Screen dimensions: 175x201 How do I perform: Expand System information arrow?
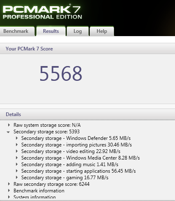pos(9,197)
